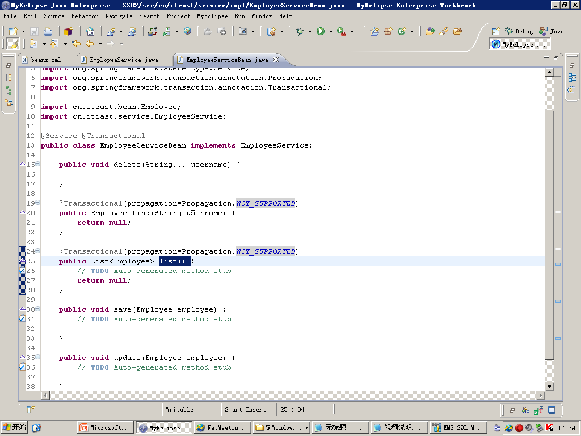
Task: Collapse the save method at line 30
Action: pos(38,308)
